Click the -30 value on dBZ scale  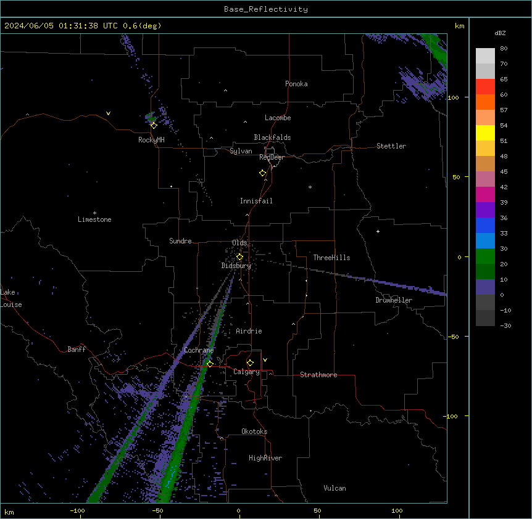click(505, 325)
